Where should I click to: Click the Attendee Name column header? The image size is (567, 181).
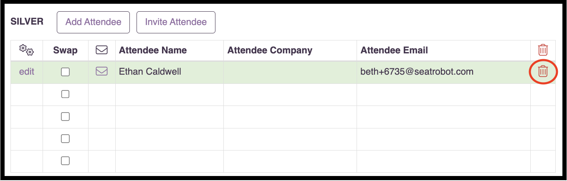(x=153, y=50)
